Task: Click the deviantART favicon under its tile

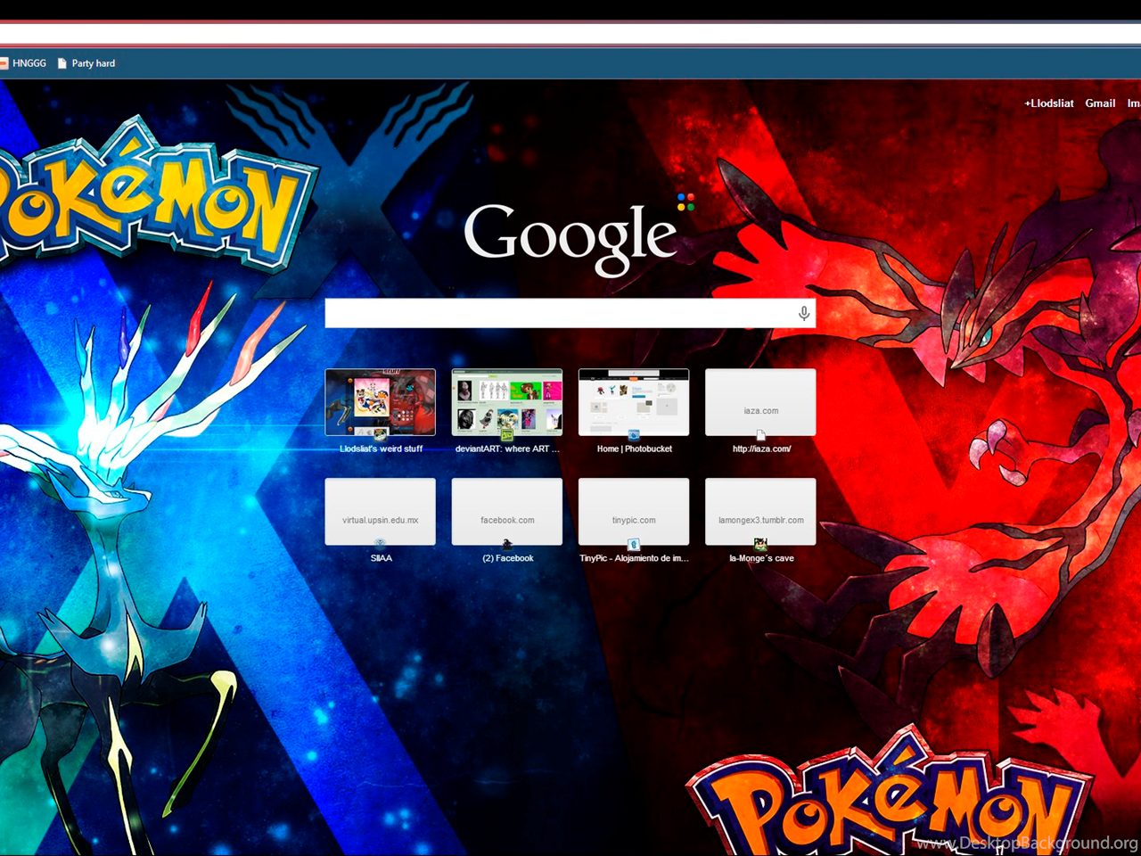Action: (507, 435)
